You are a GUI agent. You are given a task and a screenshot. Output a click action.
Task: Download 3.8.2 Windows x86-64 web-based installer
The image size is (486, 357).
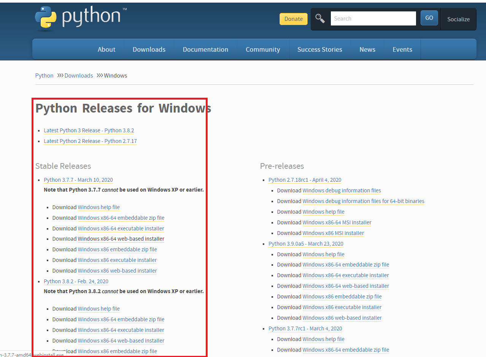click(121, 341)
